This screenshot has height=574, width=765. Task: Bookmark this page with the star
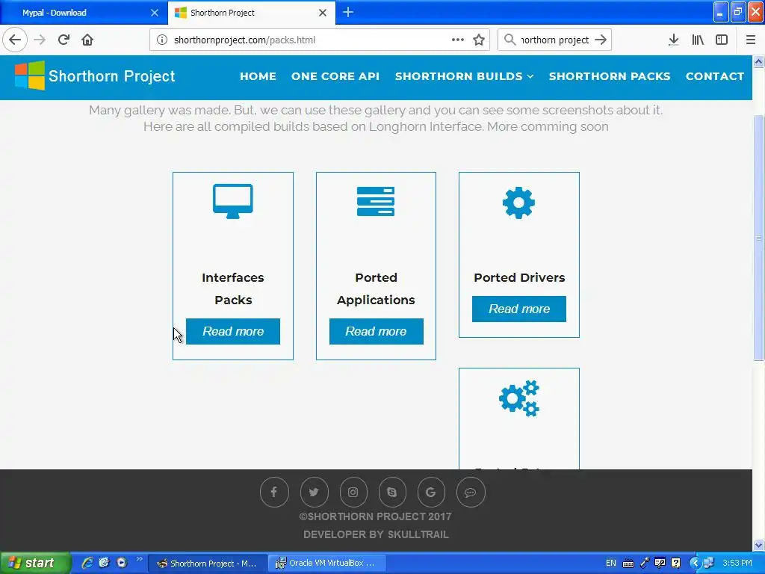pos(479,40)
